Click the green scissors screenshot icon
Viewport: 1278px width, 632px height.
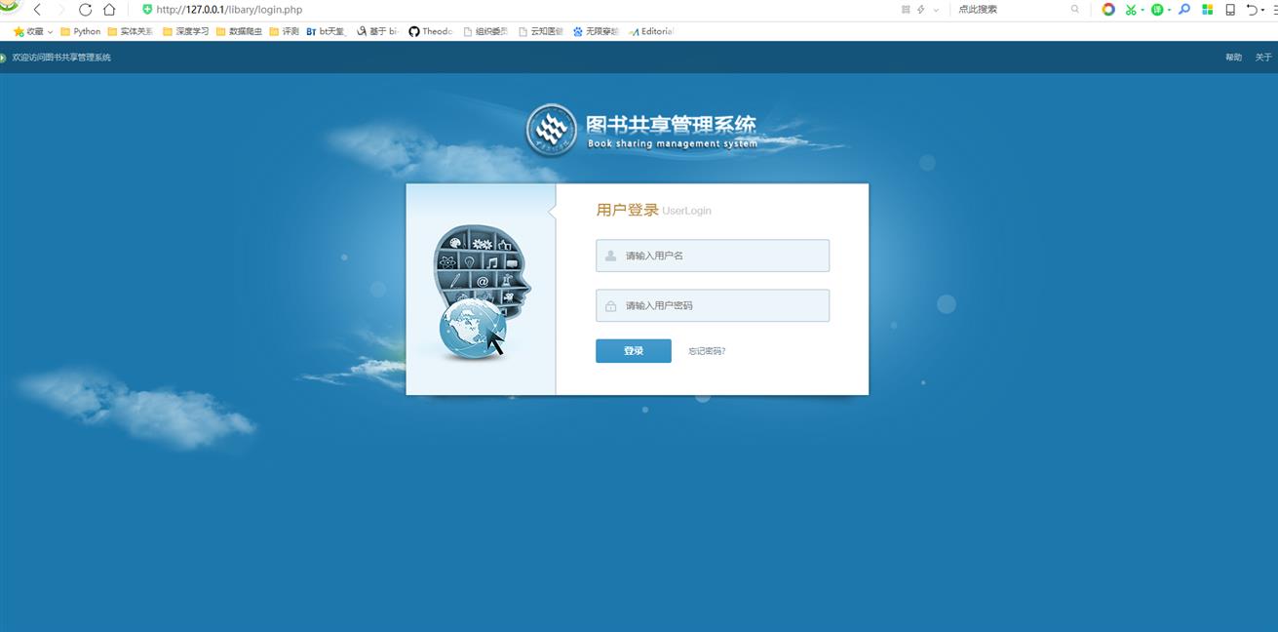pos(1131,10)
